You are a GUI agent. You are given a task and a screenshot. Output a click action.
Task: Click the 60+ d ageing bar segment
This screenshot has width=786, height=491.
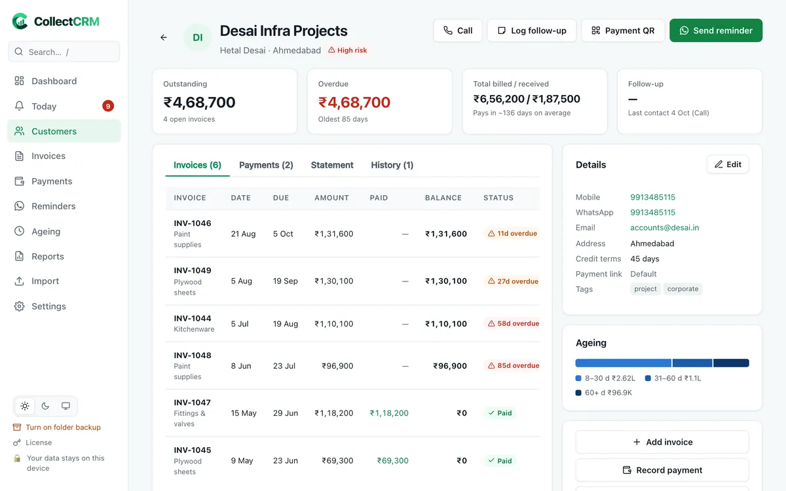(732, 363)
